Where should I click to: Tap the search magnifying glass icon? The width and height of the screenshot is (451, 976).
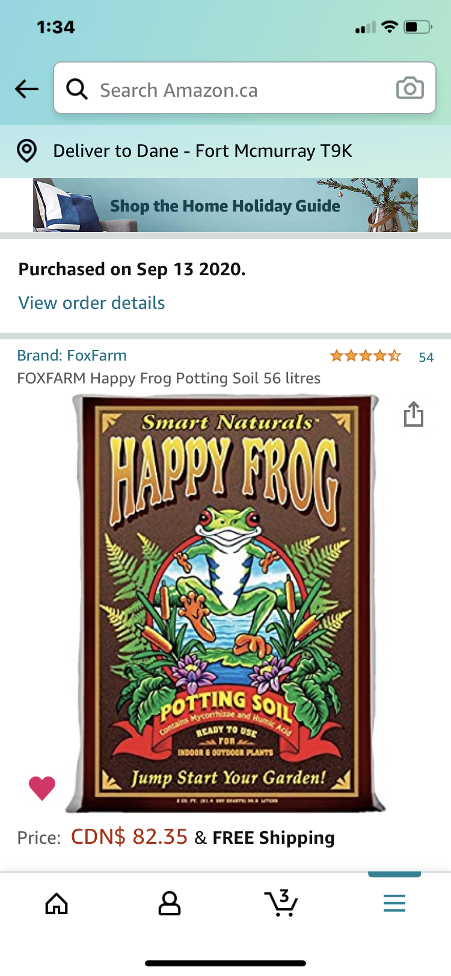[x=77, y=90]
